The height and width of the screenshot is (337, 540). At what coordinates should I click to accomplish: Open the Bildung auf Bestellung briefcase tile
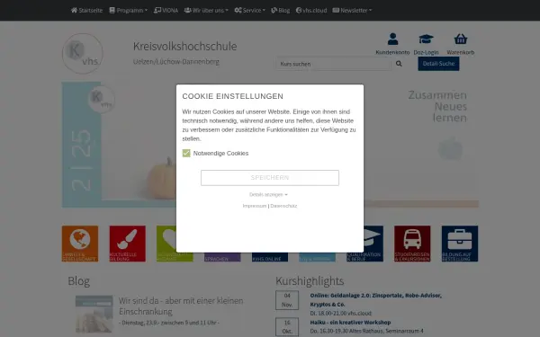tap(460, 244)
